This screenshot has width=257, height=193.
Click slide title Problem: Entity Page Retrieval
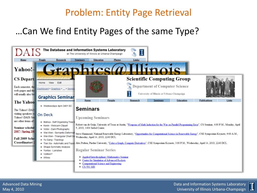(128, 13)
